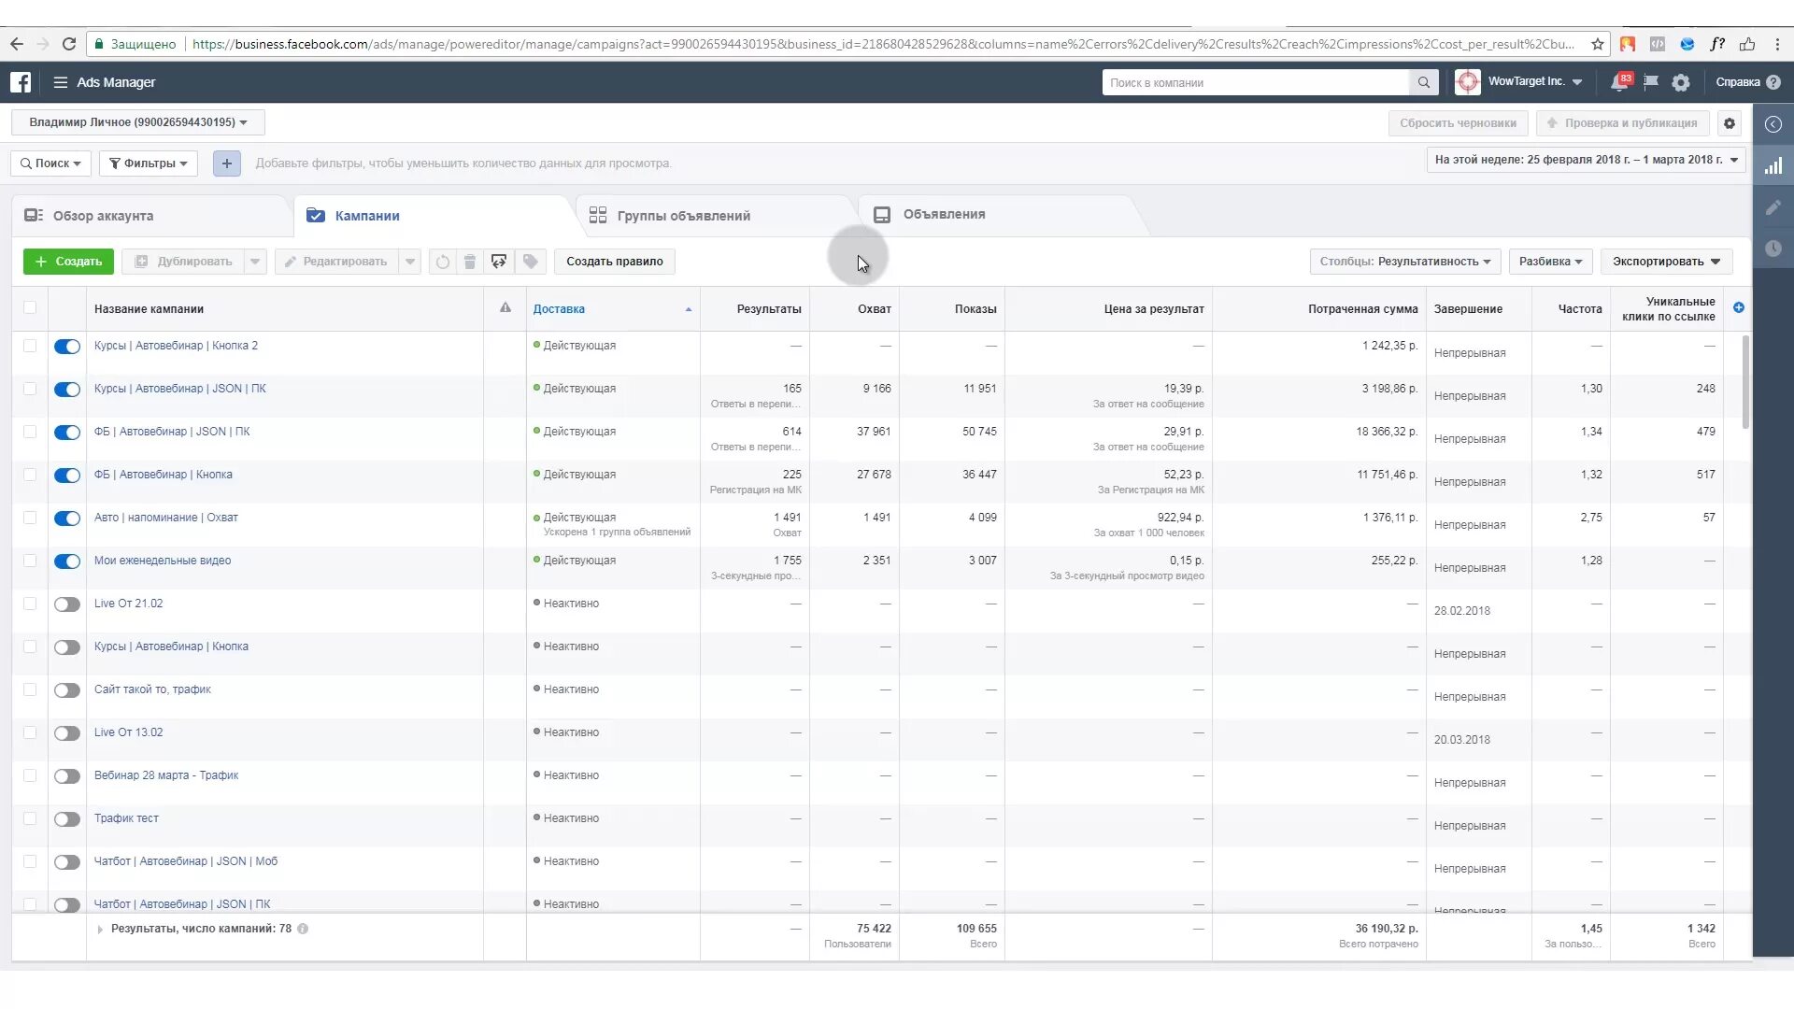Click the Редактировать button
Screen dimensions: 1794x1009
click(336, 262)
